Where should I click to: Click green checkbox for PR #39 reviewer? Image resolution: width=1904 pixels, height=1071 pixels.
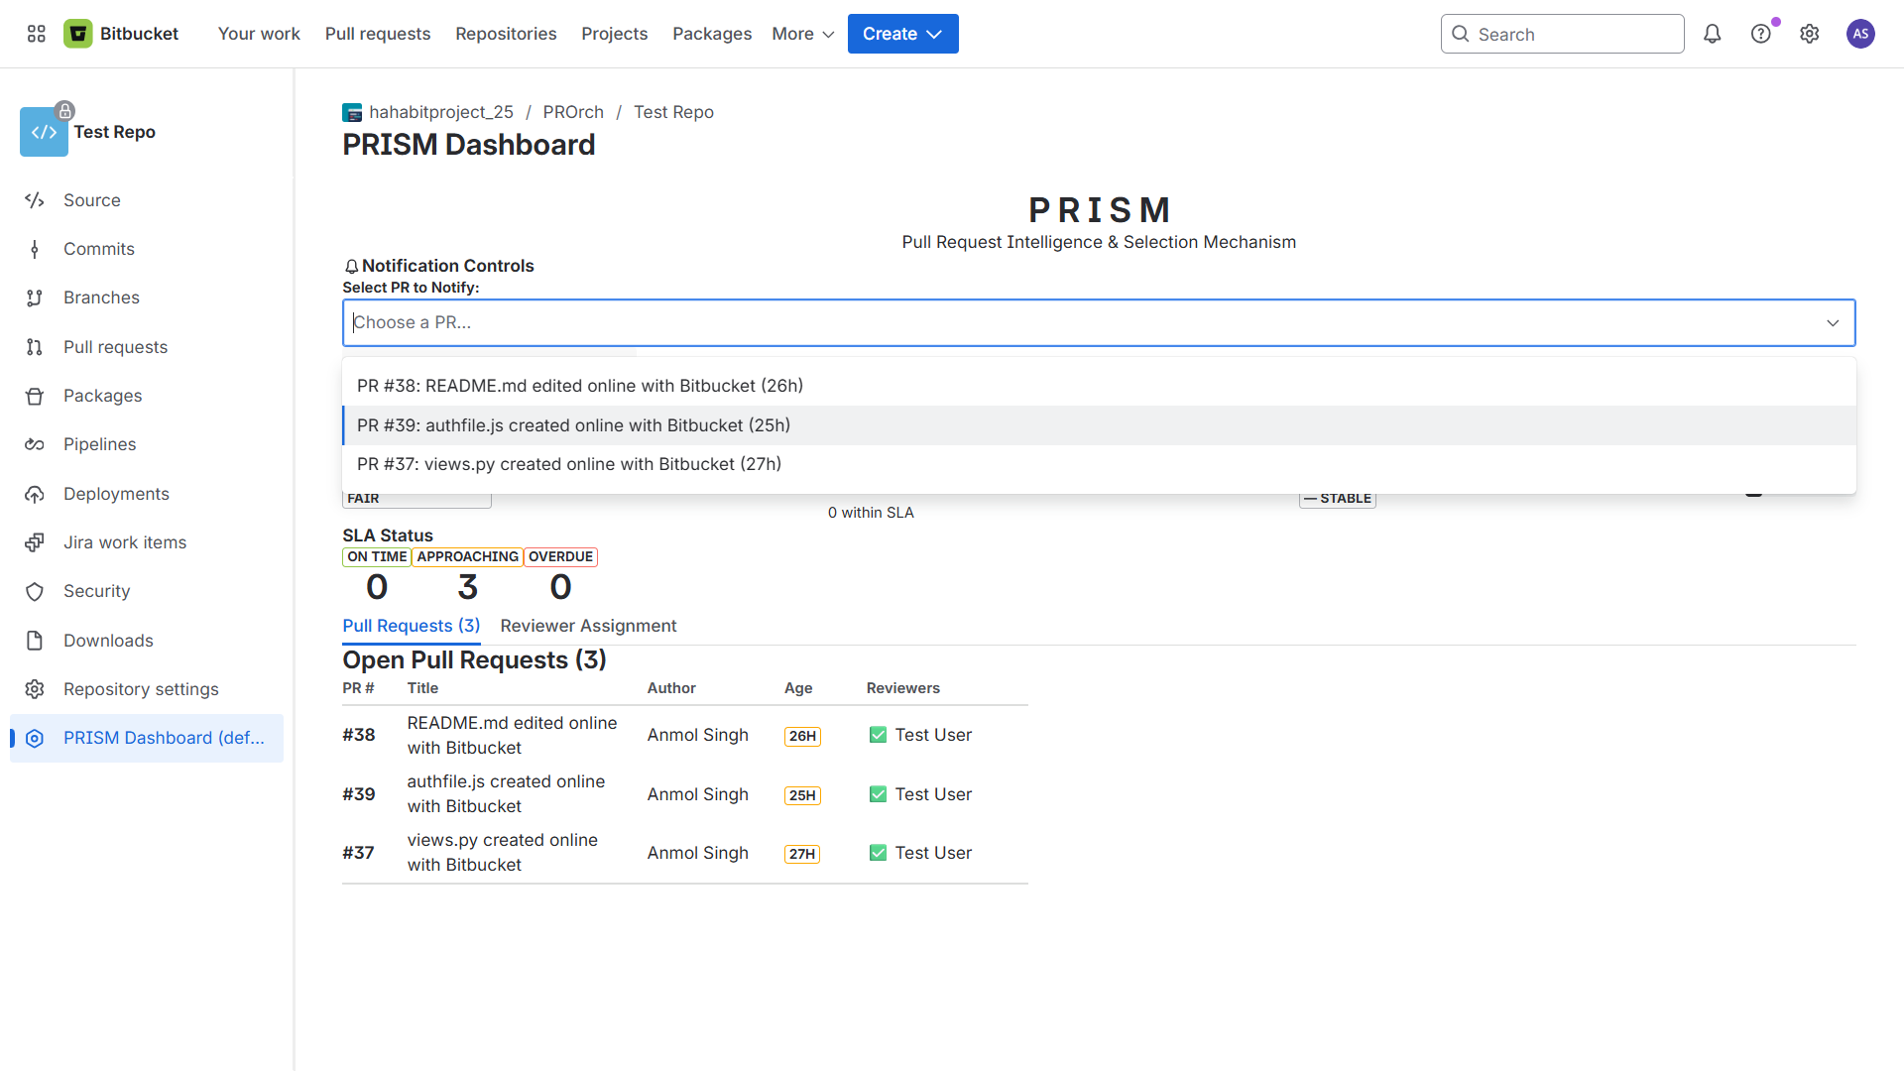coord(878,794)
